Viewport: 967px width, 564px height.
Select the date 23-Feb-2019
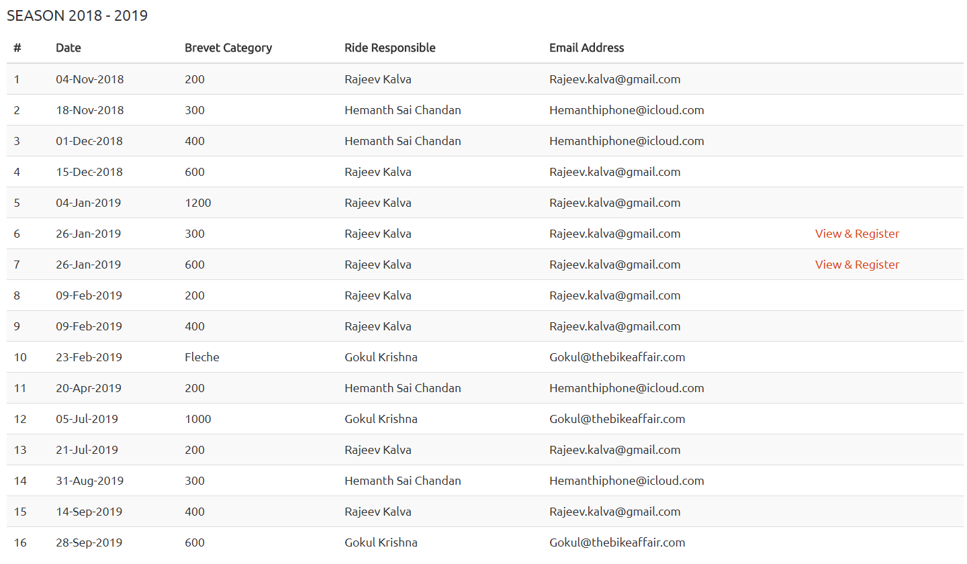(x=89, y=357)
